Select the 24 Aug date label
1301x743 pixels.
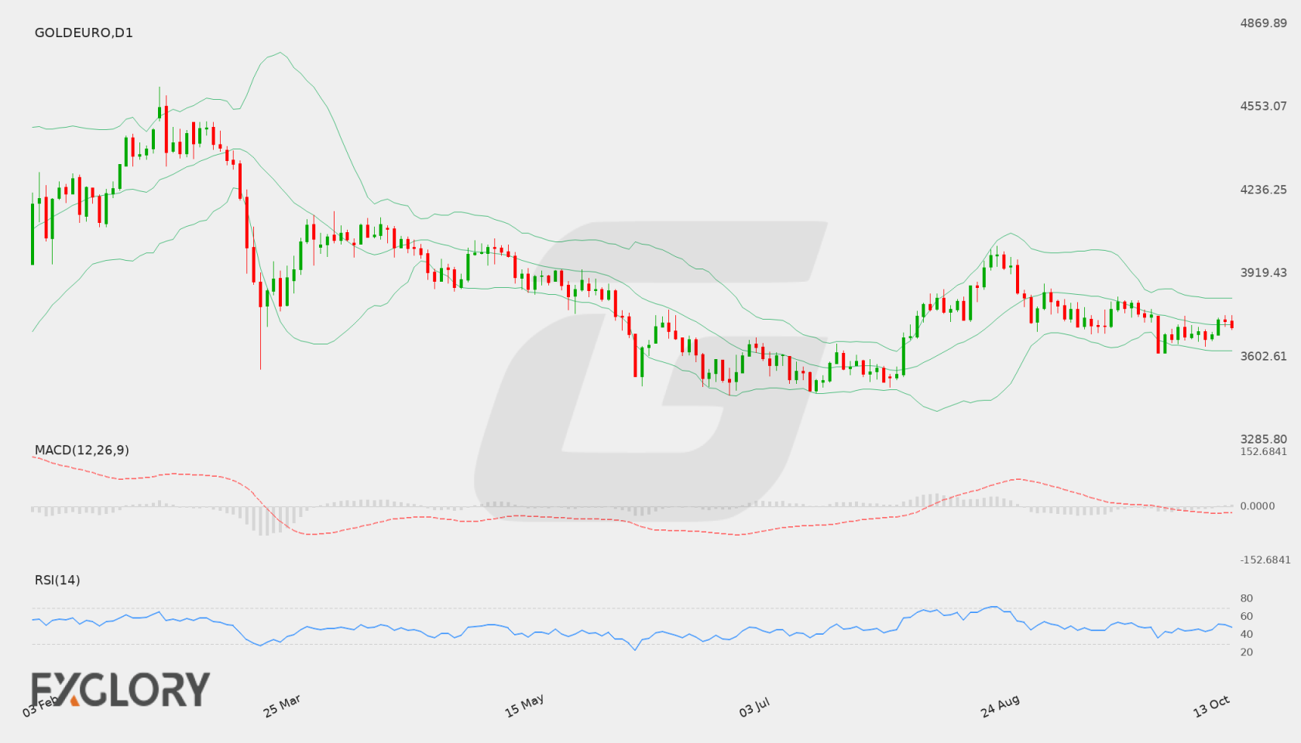pos(1000,707)
